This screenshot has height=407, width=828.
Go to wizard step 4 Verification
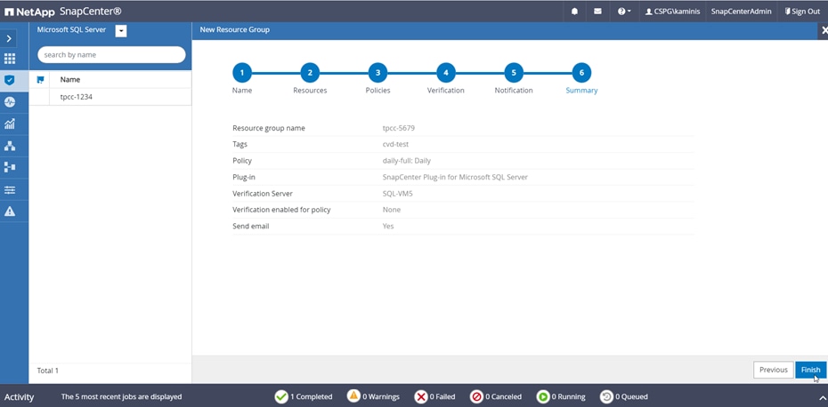[x=446, y=73]
